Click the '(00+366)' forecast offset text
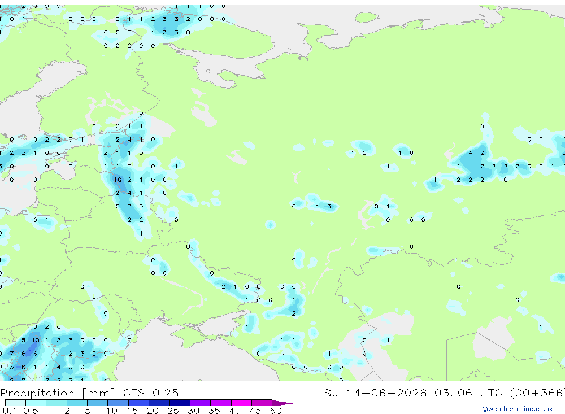This screenshot has width=565, height=414. pos(538,393)
